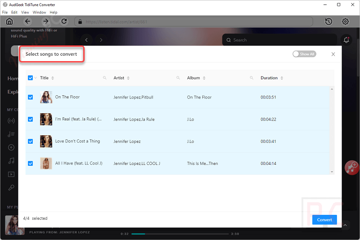The image size is (360, 240).
Task: Click artist Jennifer Lopez,Ja Rule
Action: [x=134, y=119]
